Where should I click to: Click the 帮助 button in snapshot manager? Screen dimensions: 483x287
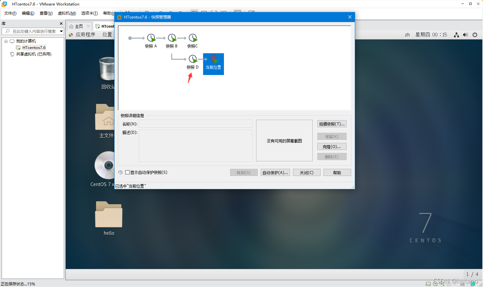click(x=337, y=172)
